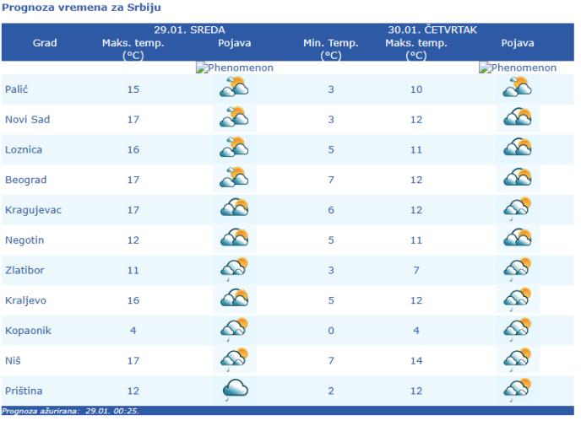This screenshot has height=426, width=581.
Task: Select the city name Kopaonik
Action: 28,331
